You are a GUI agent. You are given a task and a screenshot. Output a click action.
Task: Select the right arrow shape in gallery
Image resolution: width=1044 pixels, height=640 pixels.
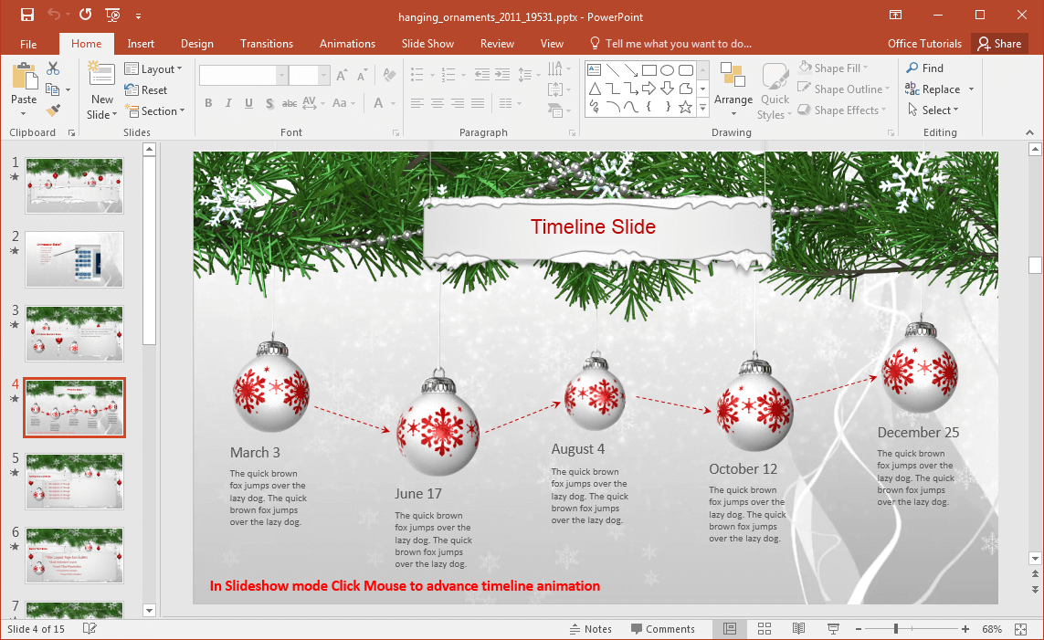point(649,89)
